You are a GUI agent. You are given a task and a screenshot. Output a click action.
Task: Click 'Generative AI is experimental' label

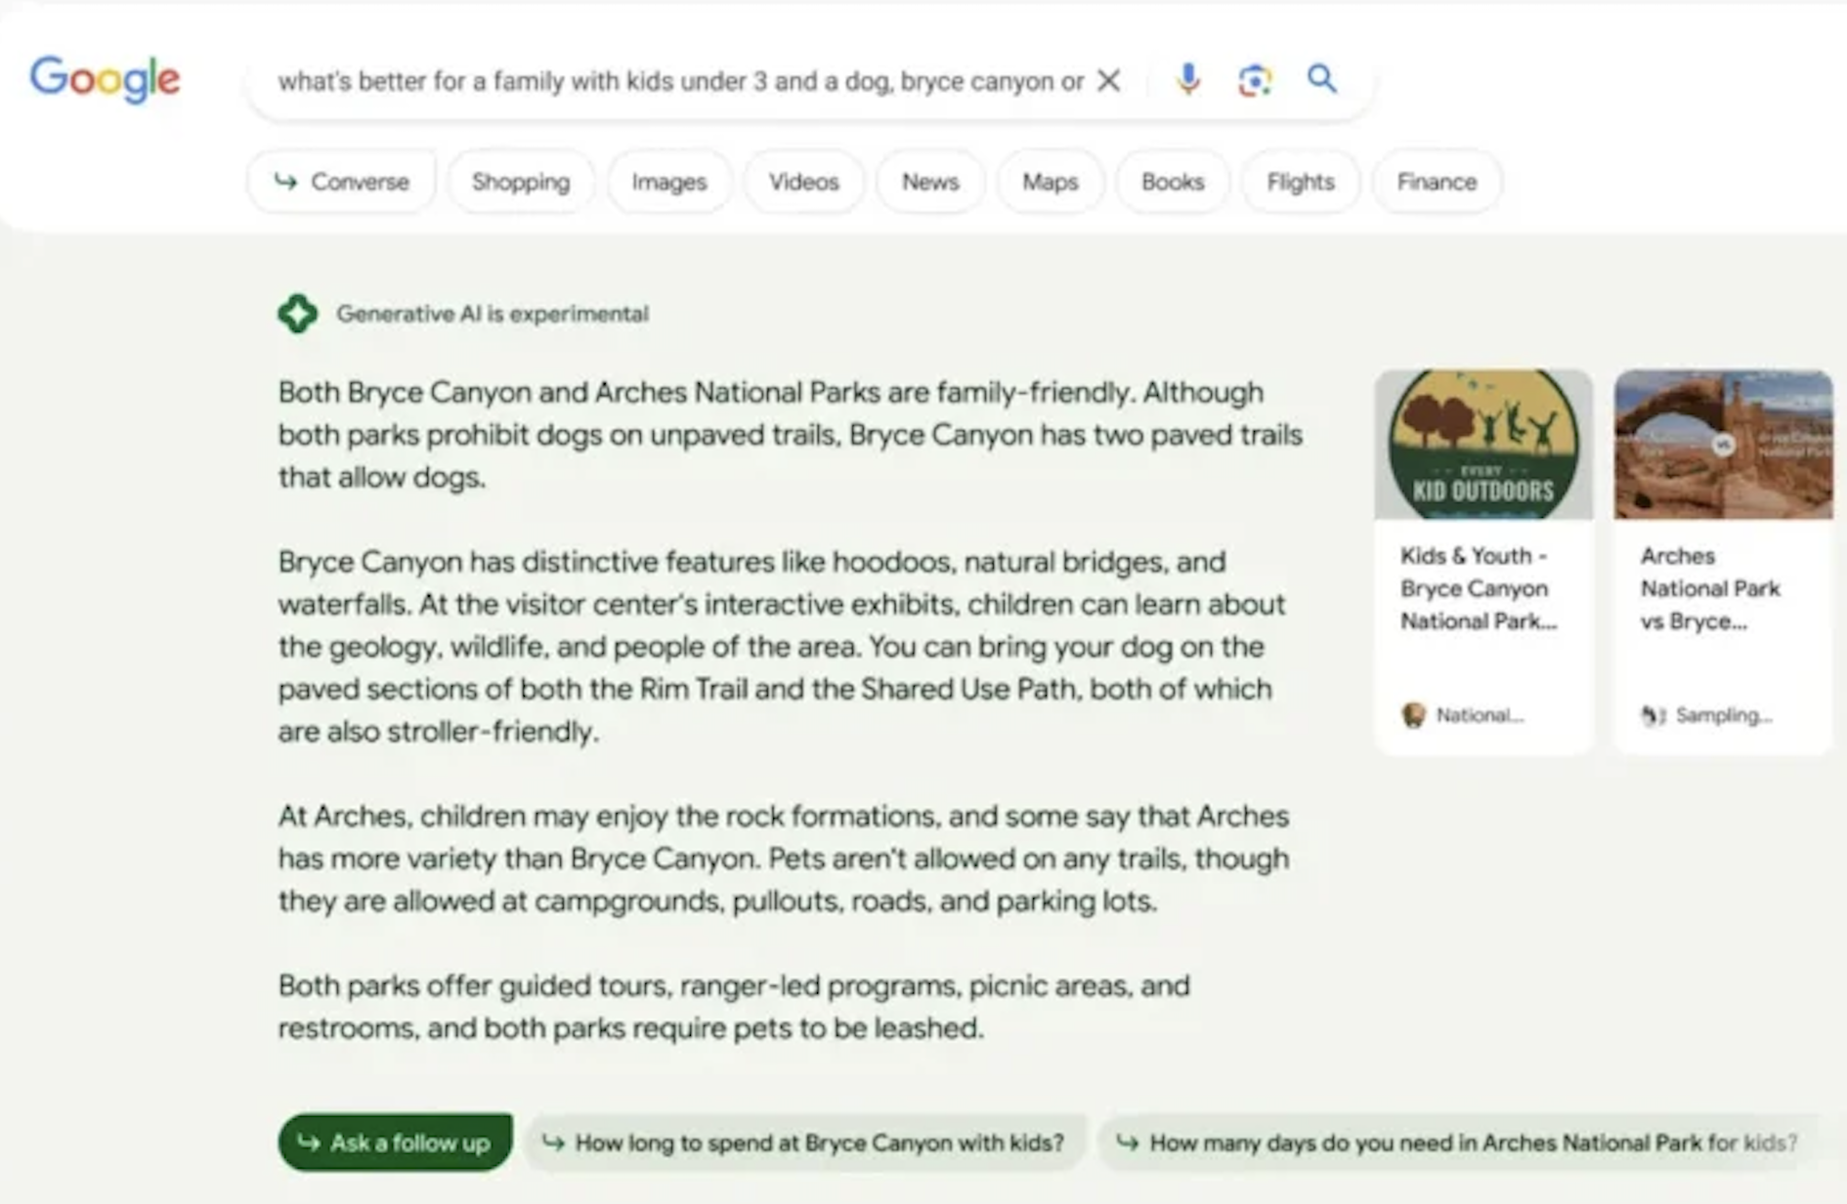click(493, 314)
